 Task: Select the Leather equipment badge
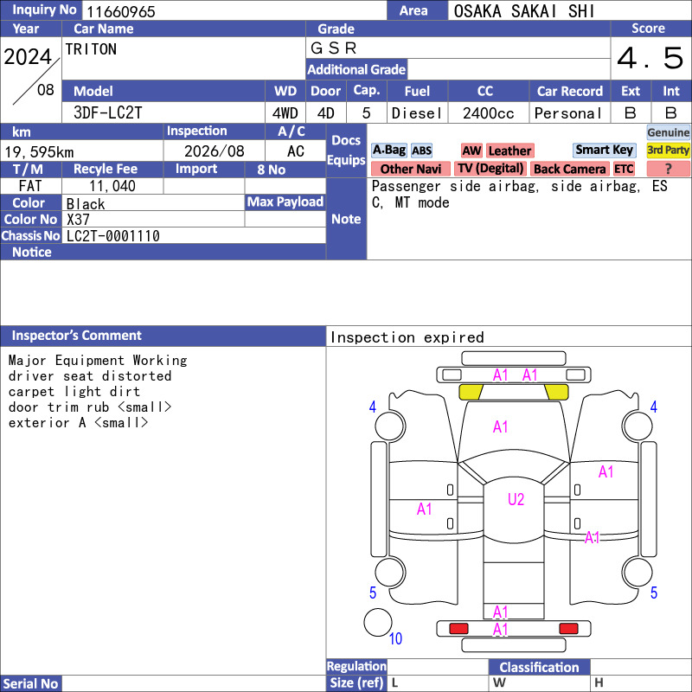pyautogui.click(x=509, y=151)
